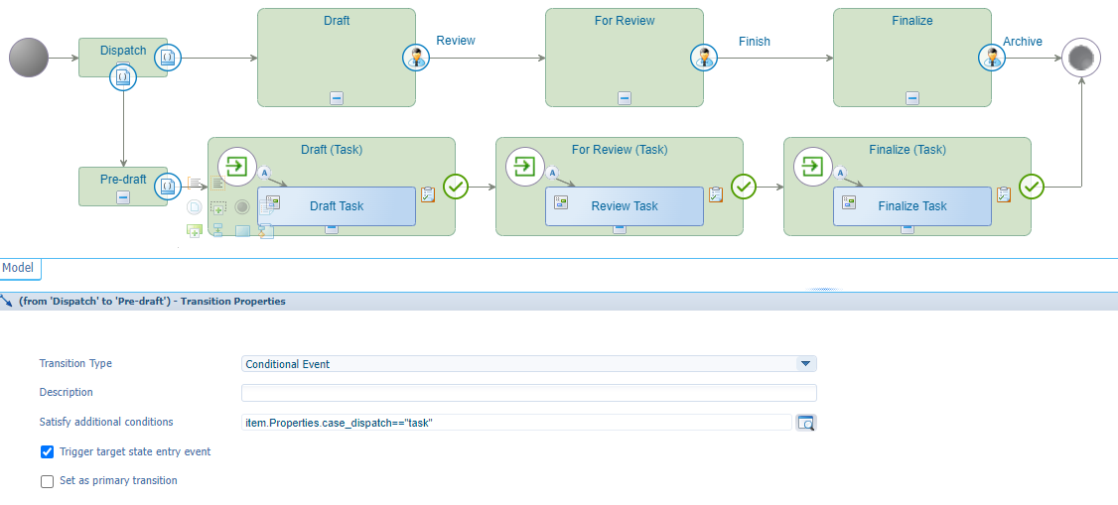The width and height of the screenshot is (1118, 505).
Task: Click the end event circle after Archive
Action: pyautogui.click(x=1080, y=58)
